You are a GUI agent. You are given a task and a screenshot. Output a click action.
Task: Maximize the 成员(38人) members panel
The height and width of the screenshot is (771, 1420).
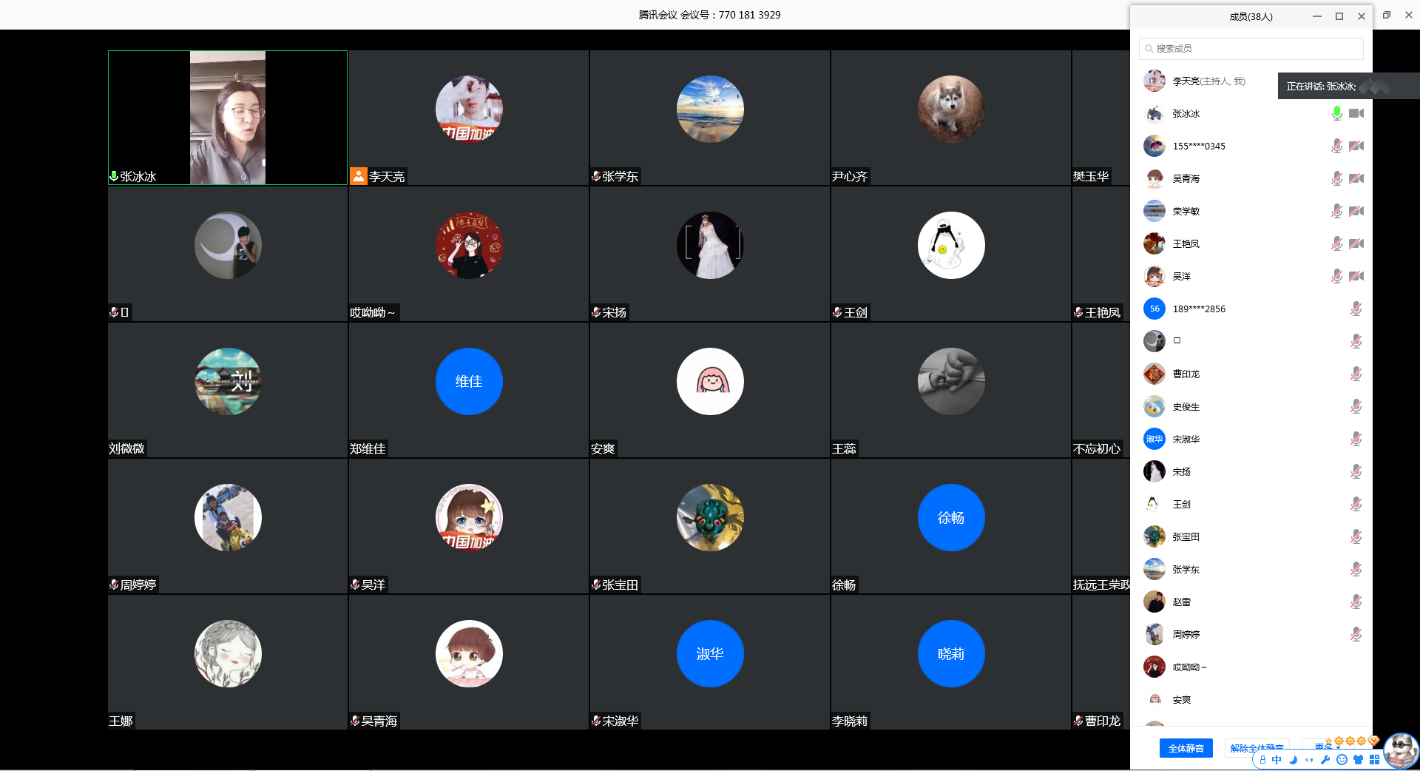(1339, 16)
